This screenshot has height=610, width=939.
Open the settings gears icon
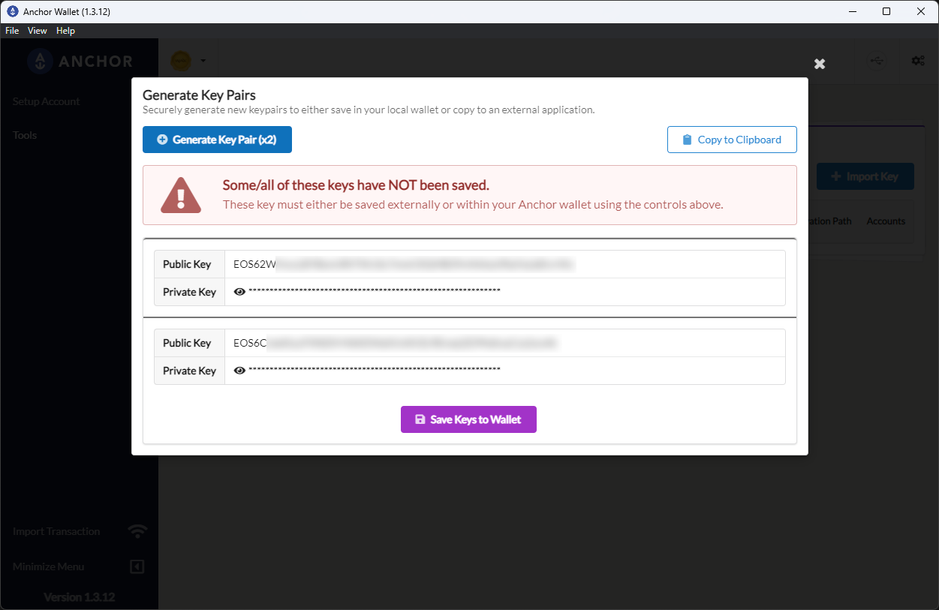[917, 61]
